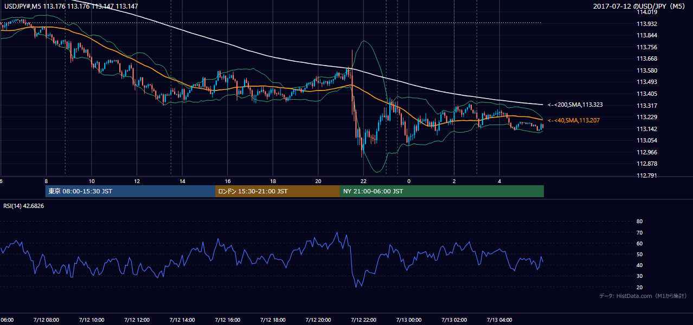Click the 7/12 20:00 time axis label
693x325 pixels.
coord(318,320)
